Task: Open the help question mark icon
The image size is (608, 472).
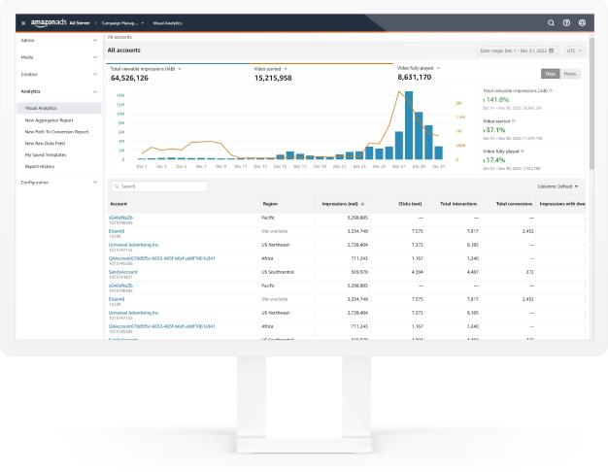Action: 566,21
